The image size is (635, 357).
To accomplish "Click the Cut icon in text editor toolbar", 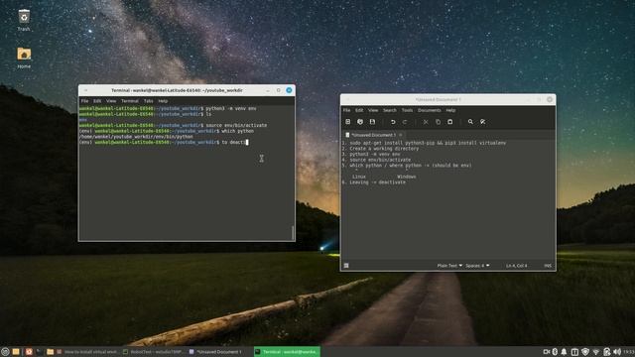I will (426, 121).
